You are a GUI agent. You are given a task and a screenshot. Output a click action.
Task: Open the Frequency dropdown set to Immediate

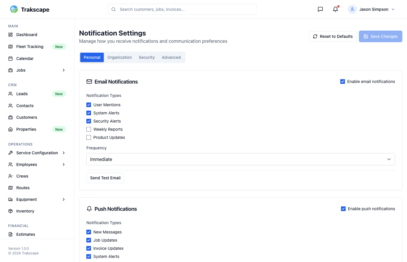coord(240,159)
